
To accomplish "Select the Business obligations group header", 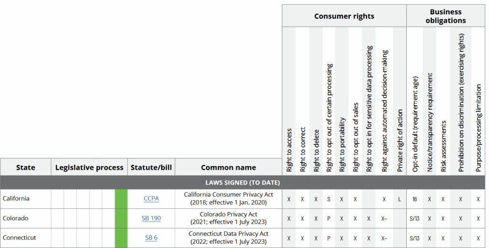I will point(446,16).
